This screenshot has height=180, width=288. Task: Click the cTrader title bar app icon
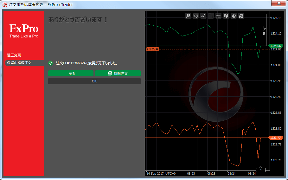(x=5, y=4)
